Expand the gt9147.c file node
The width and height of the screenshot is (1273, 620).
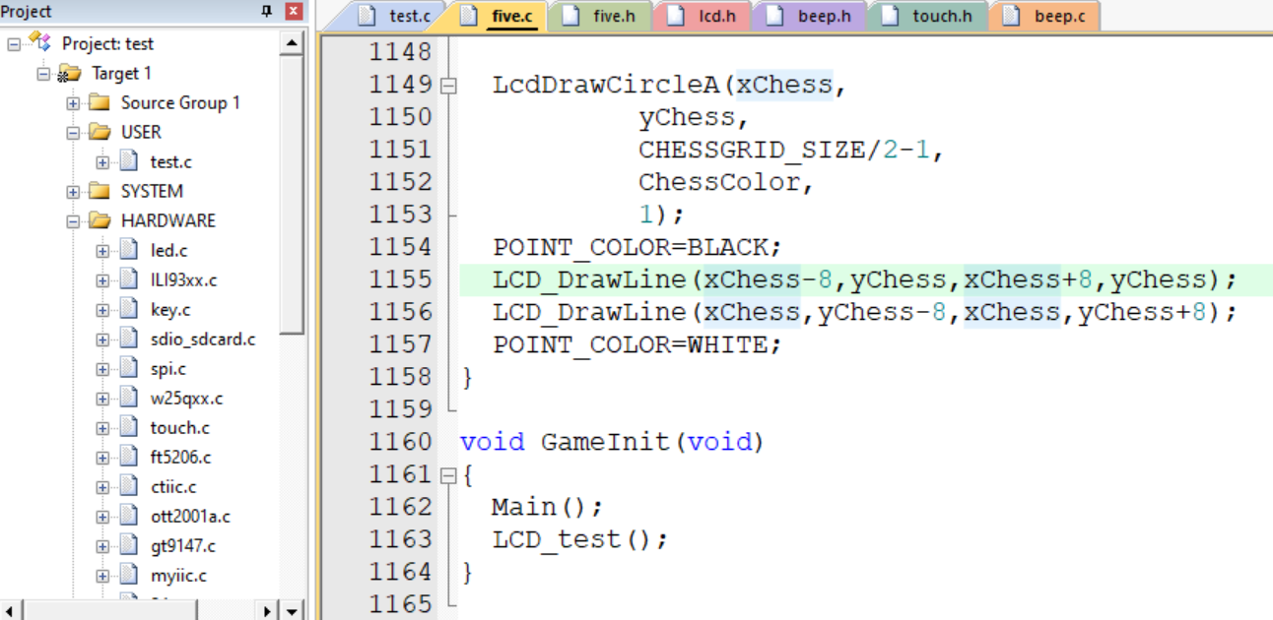(x=102, y=546)
